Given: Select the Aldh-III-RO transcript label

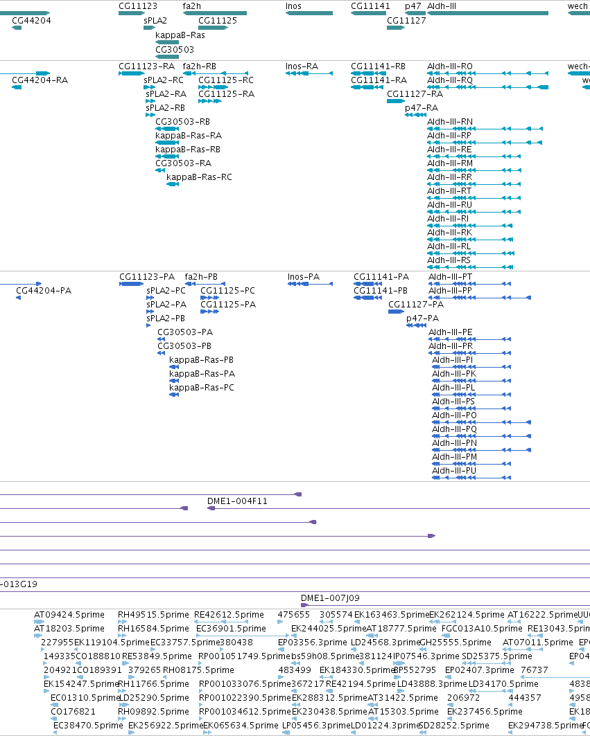Looking at the screenshot, I should [450, 66].
